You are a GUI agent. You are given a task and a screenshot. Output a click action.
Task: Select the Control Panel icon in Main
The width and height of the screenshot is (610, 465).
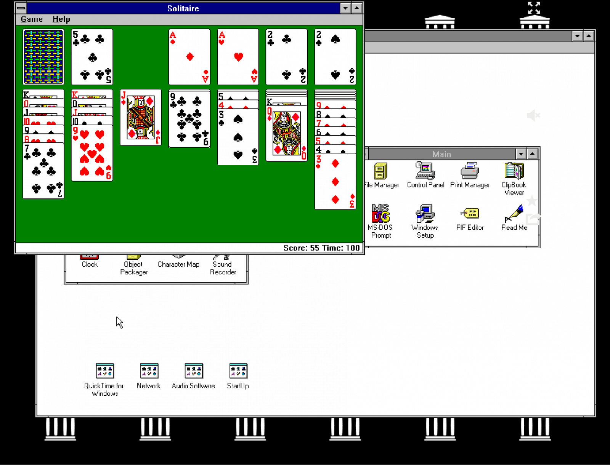coord(425,176)
